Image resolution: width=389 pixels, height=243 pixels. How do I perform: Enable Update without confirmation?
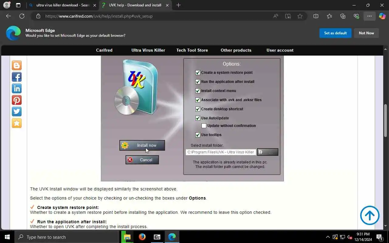point(204,126)
